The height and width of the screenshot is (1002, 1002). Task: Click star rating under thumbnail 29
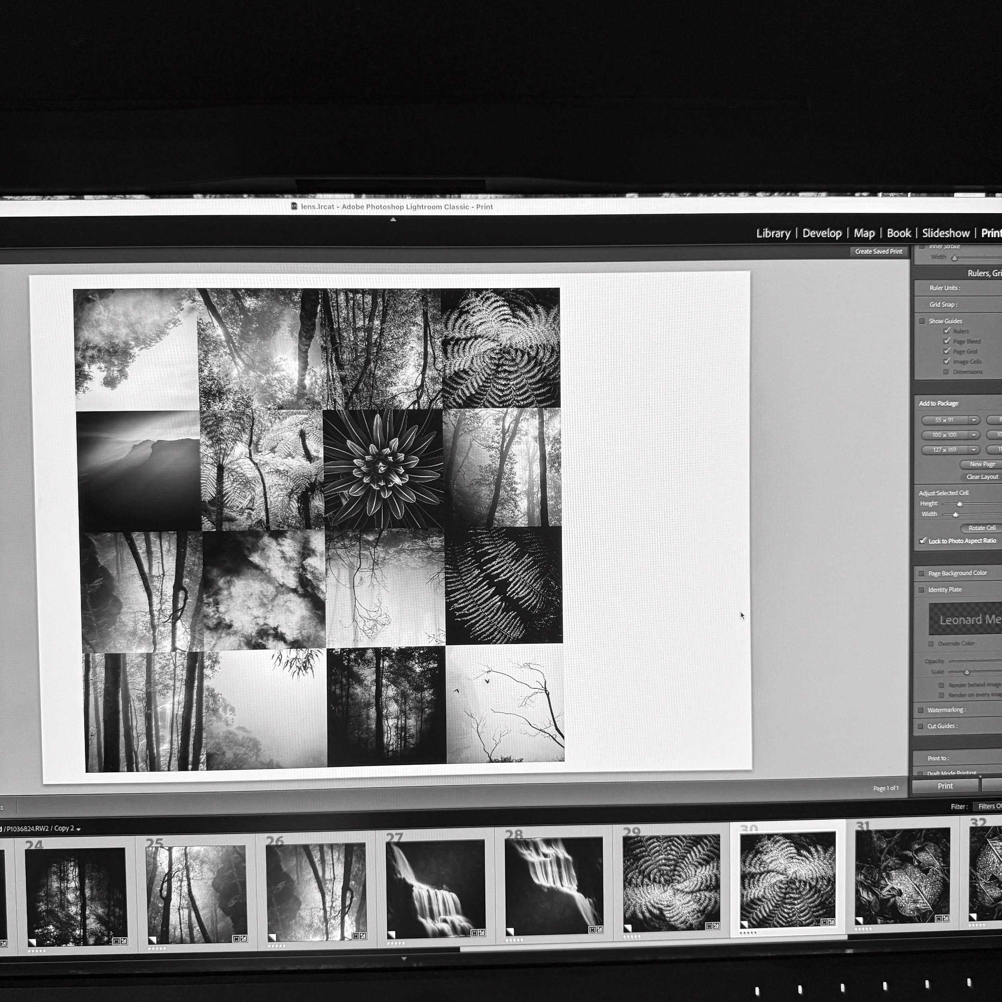pos(632,937)
